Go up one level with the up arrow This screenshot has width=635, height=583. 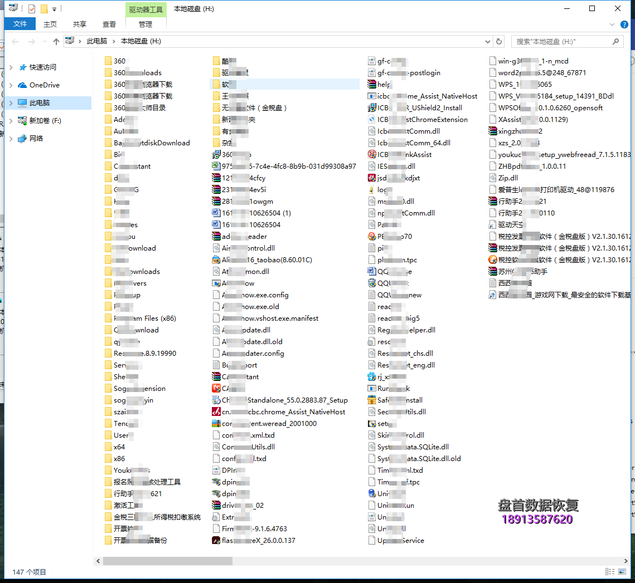click(56, 42)
